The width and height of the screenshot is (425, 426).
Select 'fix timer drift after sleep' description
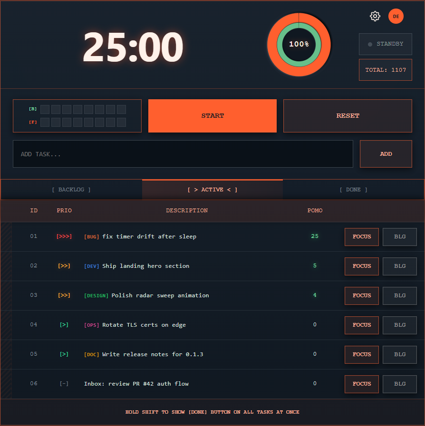(149, 237)
